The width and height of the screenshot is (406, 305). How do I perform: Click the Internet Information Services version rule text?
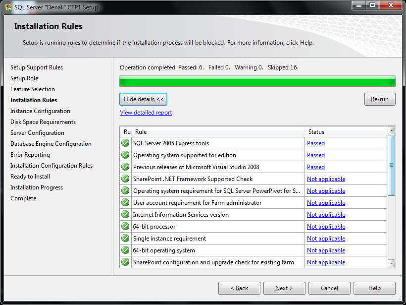181,215
